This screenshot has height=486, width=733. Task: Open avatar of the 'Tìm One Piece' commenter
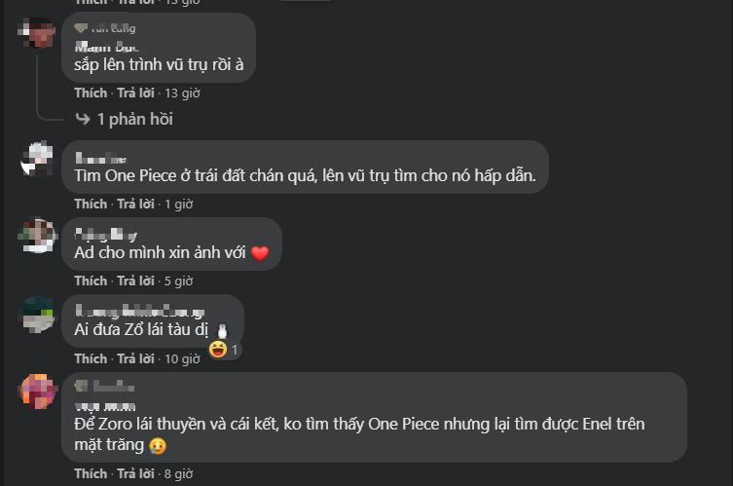[37, 159]
